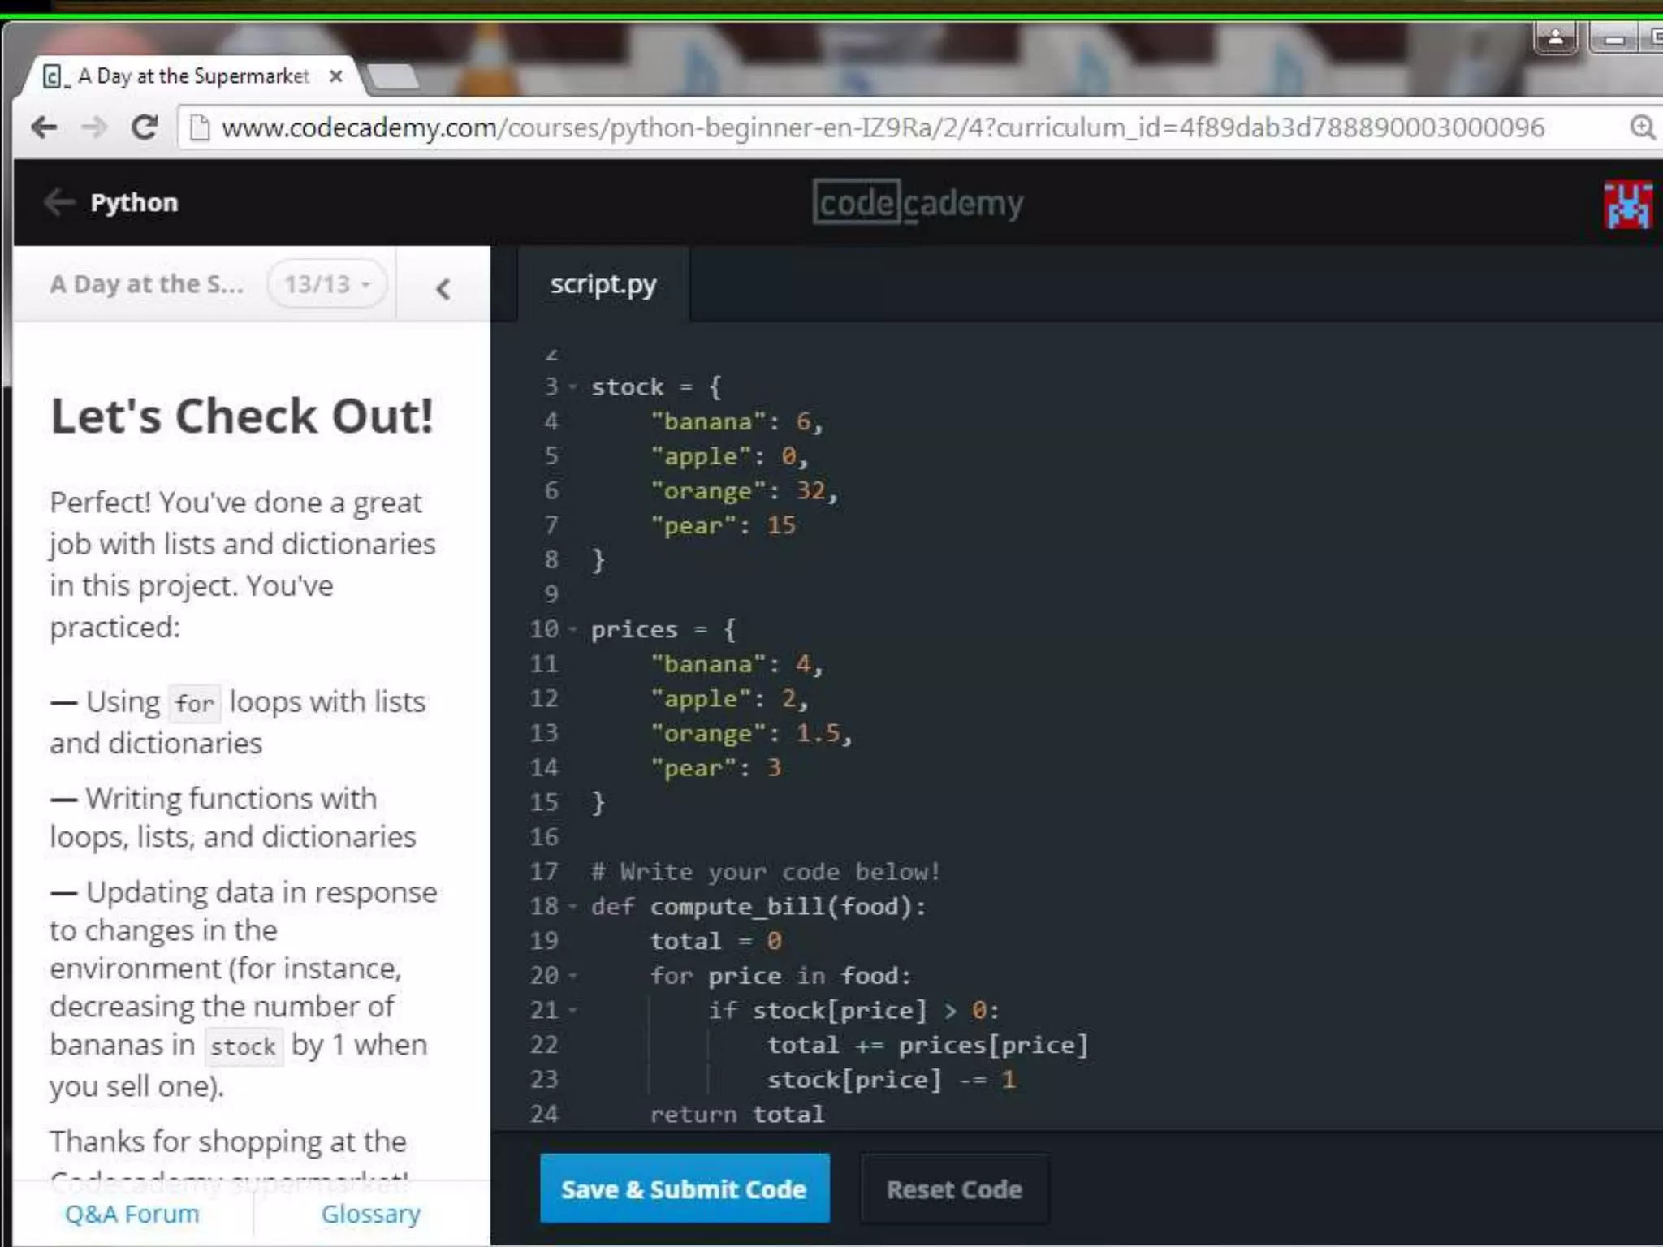Go back using the arrow beside Python

59,201
